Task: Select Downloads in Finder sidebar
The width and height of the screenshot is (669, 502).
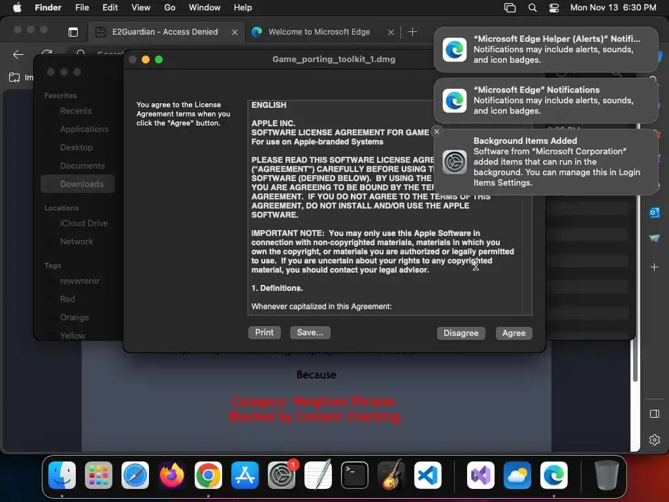Action: pos(78,184)
